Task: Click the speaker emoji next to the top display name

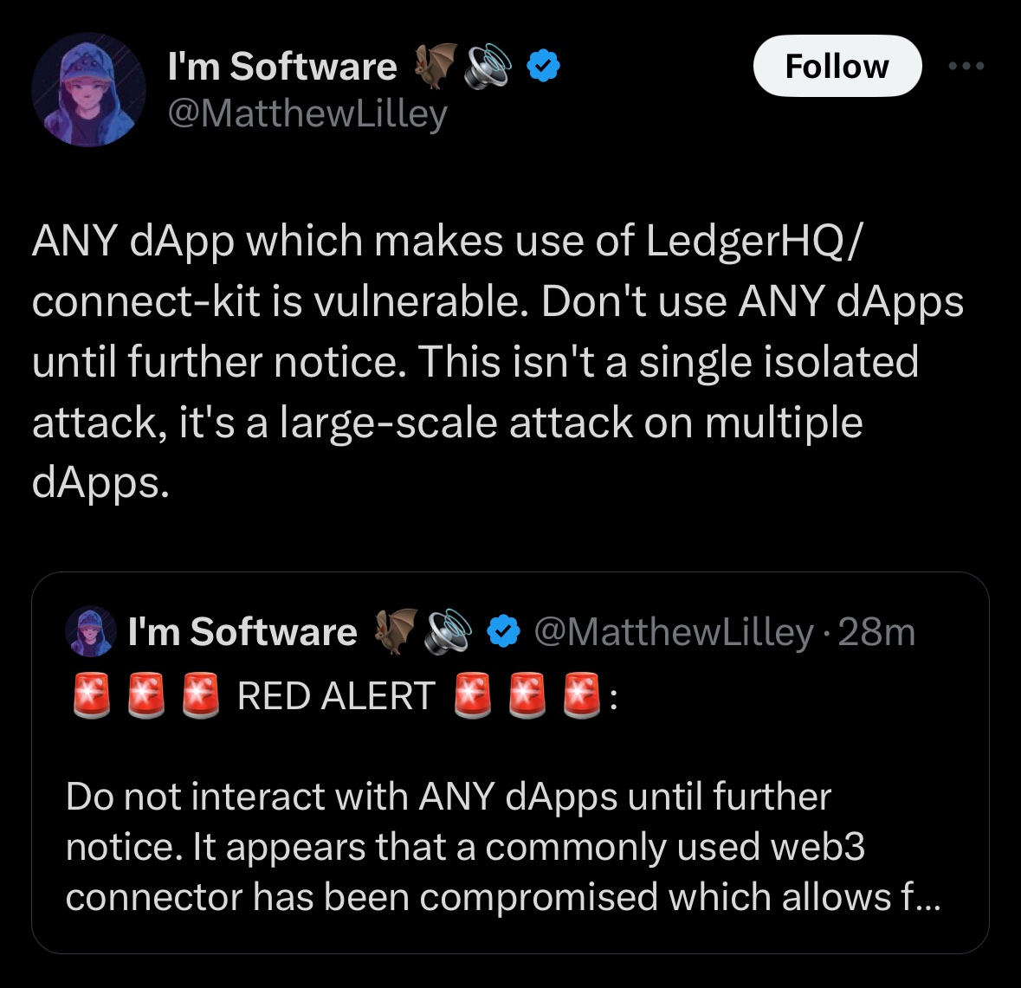Action: [489, 66]
